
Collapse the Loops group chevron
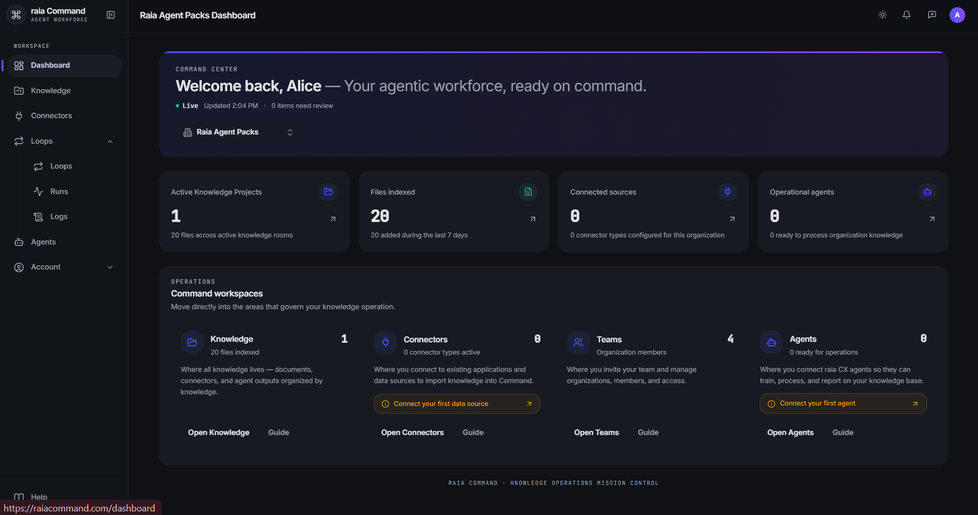110,142
